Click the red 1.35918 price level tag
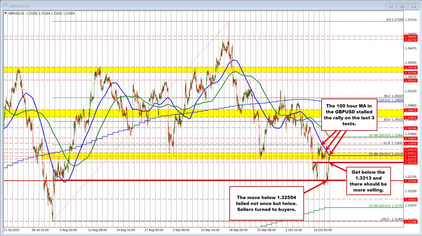The height and width of the screenshot is (236, 422). click(411, 68)
